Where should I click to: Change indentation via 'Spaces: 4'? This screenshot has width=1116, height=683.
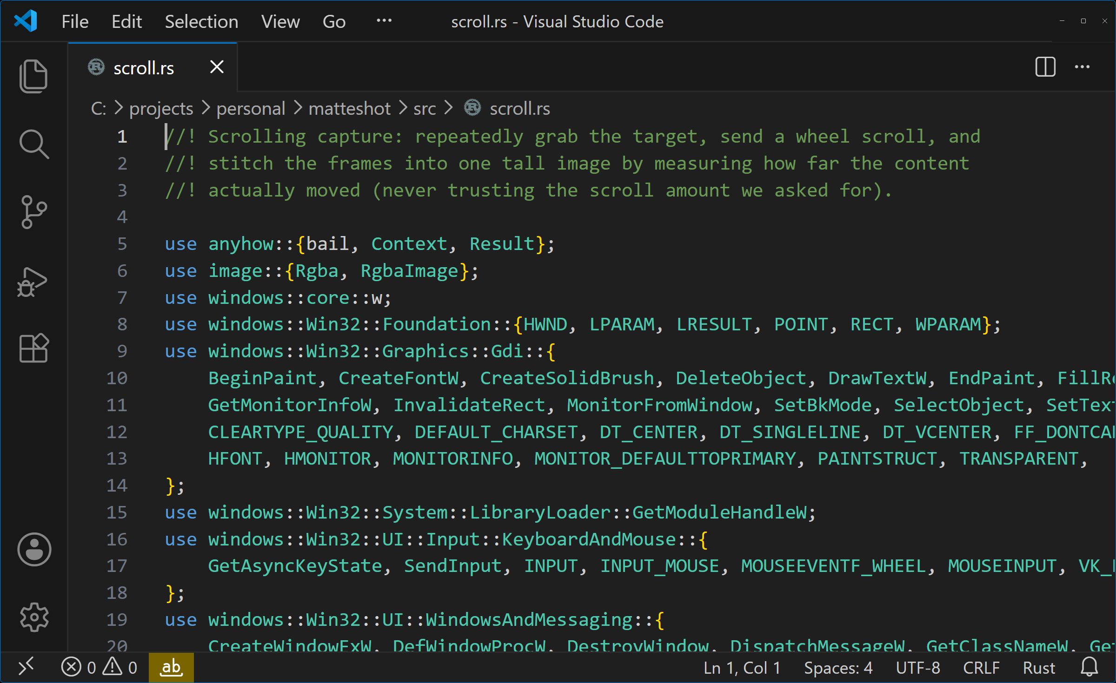click(x=838, y=668)
